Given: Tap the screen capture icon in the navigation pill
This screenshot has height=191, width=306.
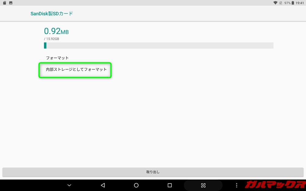Looking at the screenshot, I should click(203, 185).
